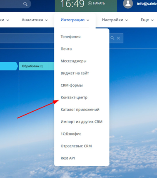Viewport: 157px width, 178px height.
Task: Open the Rest API item
Action: coord(68,158)
